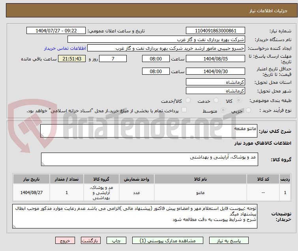Viewport: 298px width, 251px height.
Task: Select the کالا radio button
Action: coord(238,100)
